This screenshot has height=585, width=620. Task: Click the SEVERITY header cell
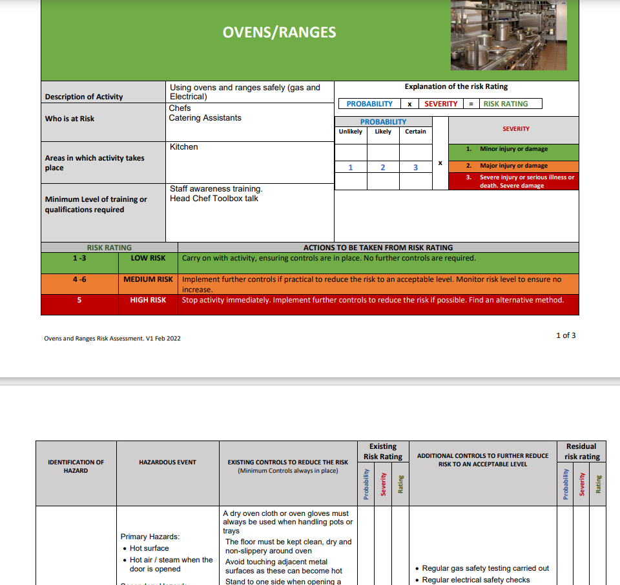[515, 129]
